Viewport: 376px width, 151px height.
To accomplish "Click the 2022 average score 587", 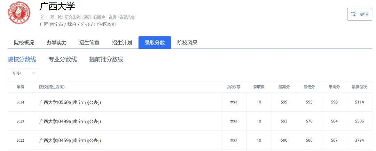I will pos(334,141).
